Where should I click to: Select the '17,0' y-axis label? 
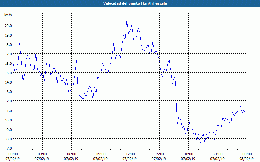click(x=8, y=54)
